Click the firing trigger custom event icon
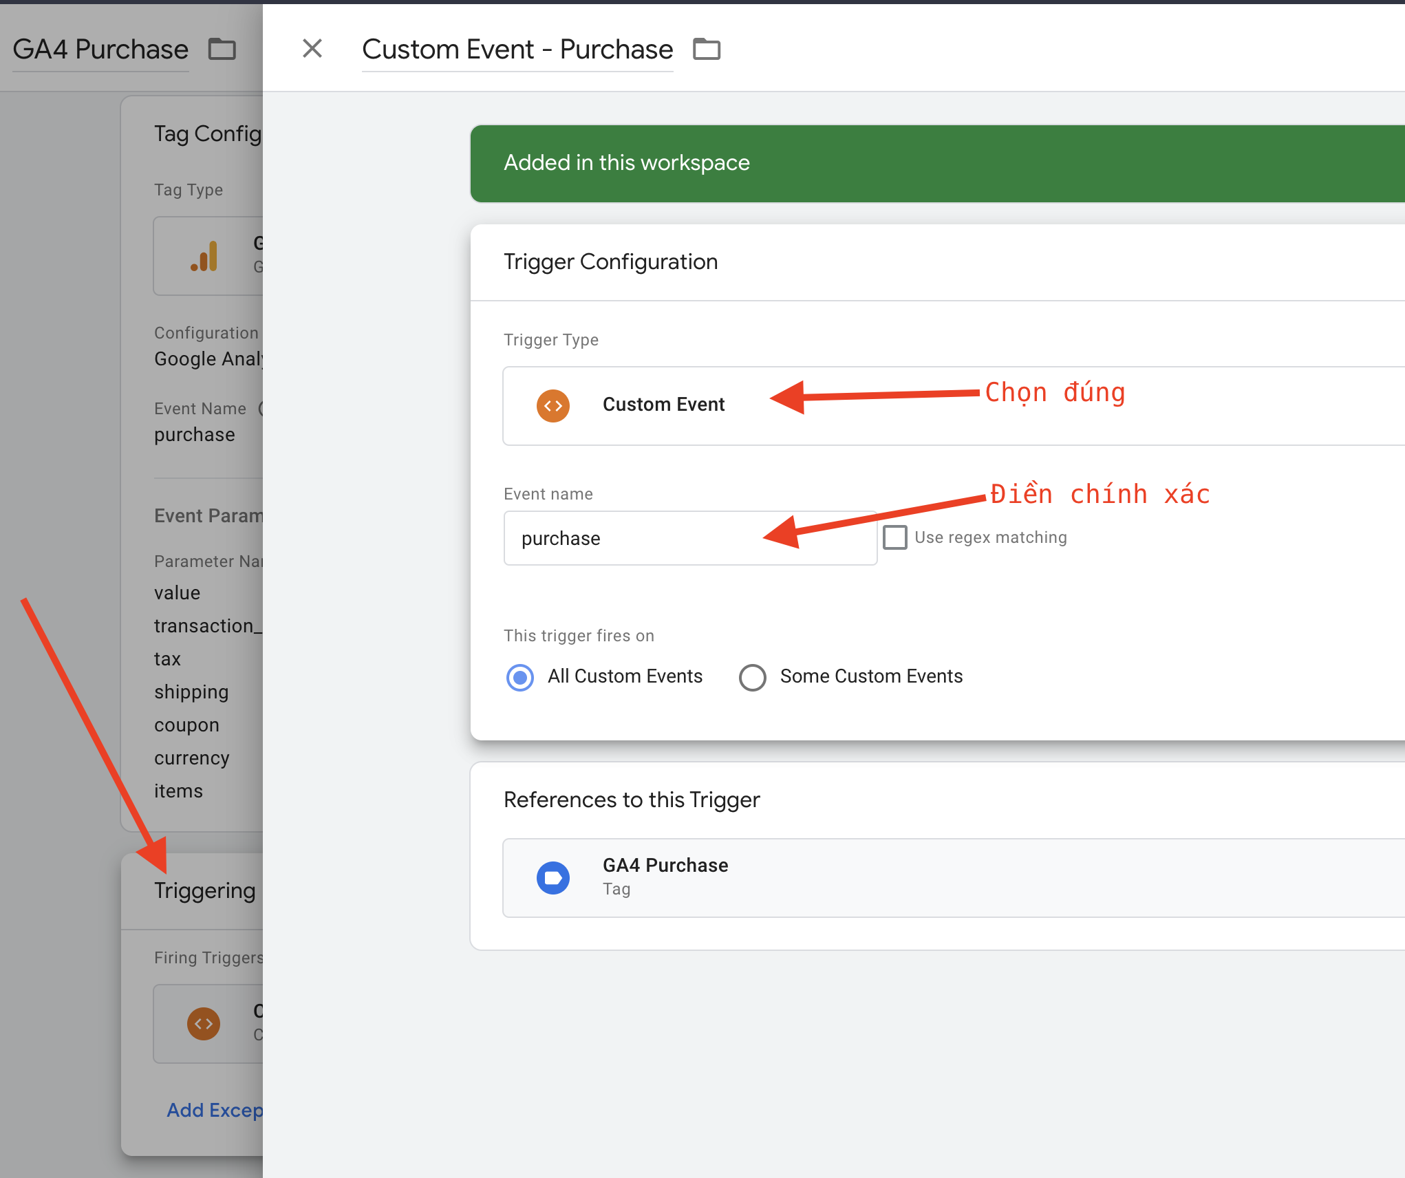Viewport: 1405px width, 1178px height. tap(204, 1024)
